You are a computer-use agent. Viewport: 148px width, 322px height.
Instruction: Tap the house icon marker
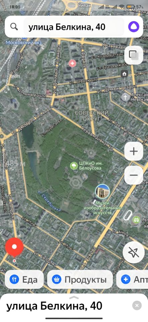(x=124, y=74)
